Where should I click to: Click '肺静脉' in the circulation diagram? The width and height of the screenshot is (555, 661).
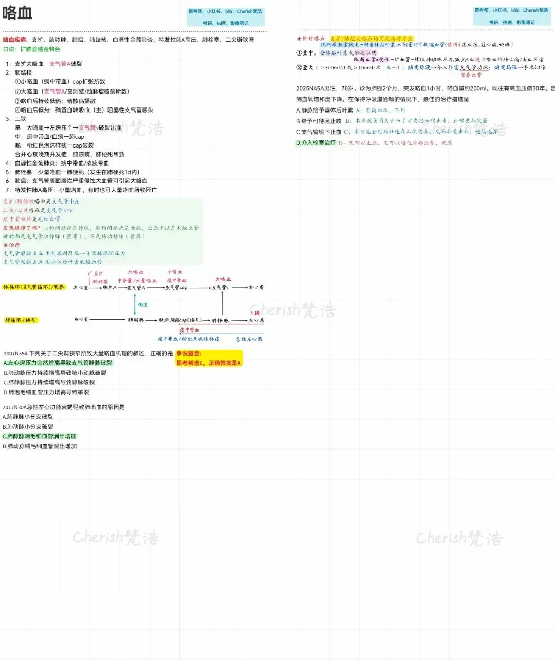(x=220, y=320)
